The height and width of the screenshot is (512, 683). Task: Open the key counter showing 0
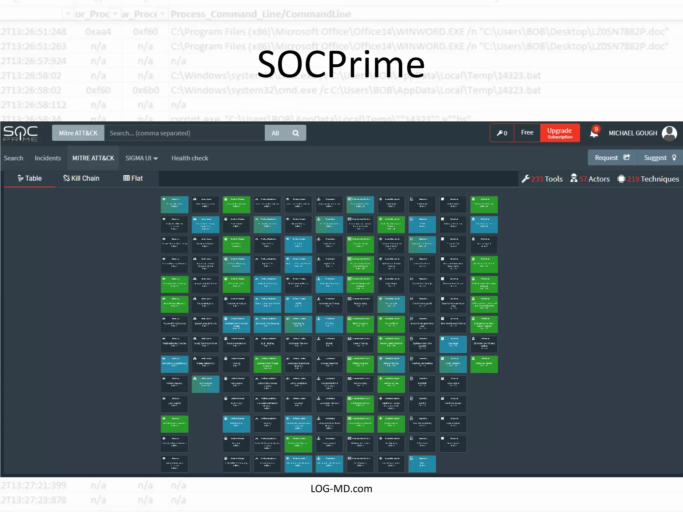(x=502, y=133)
